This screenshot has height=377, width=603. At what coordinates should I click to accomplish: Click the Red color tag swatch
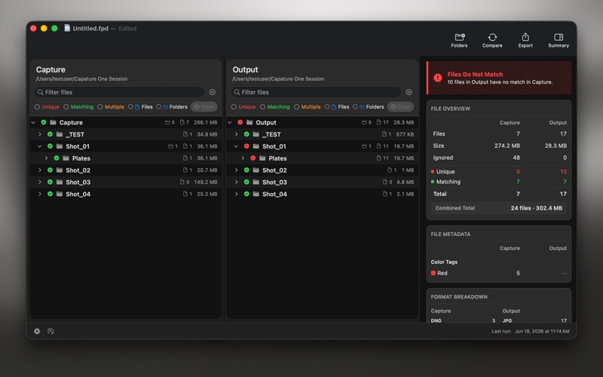click(x=433, y=273)
